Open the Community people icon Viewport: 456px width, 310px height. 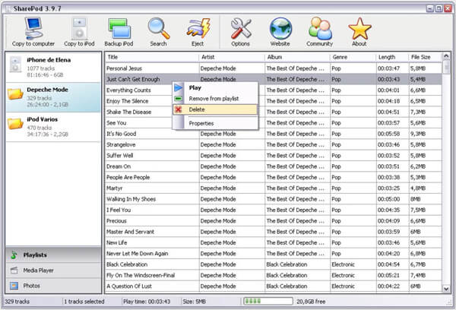(320, 32)
